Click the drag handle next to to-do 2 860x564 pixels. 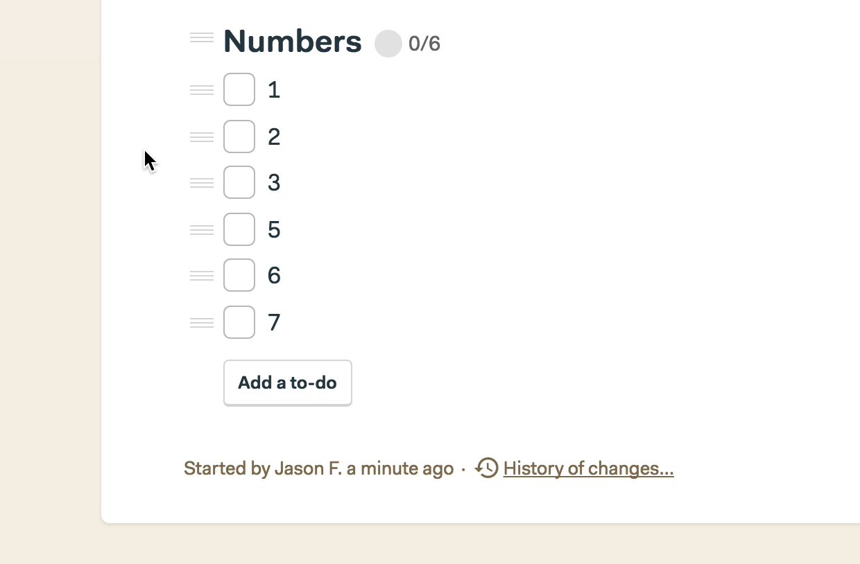[202, 137]
